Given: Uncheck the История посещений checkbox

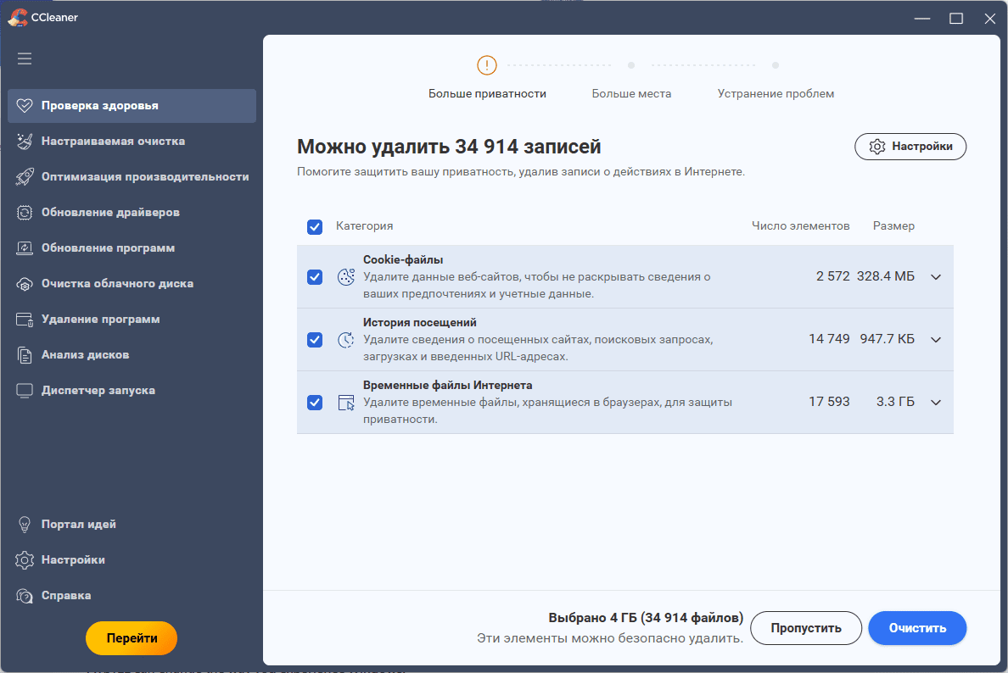Looking at the screenshot, I should [314, 340].
